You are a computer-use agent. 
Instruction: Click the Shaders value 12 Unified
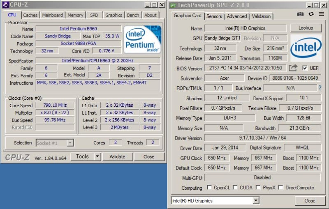(227, 98)
